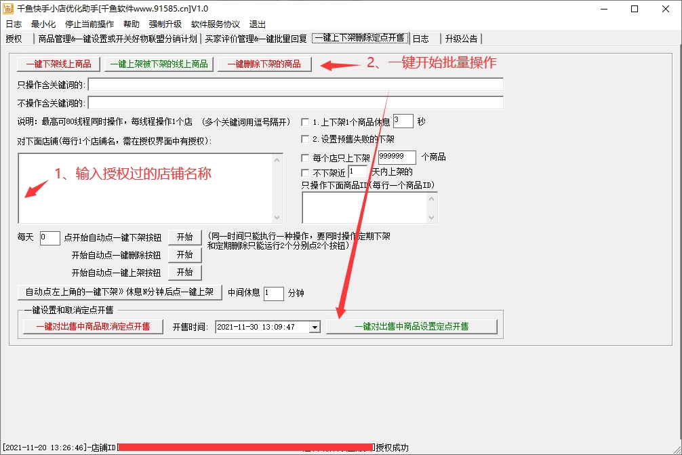Click 一键对出售中商品取消定点开售 button

pos(93,327)
